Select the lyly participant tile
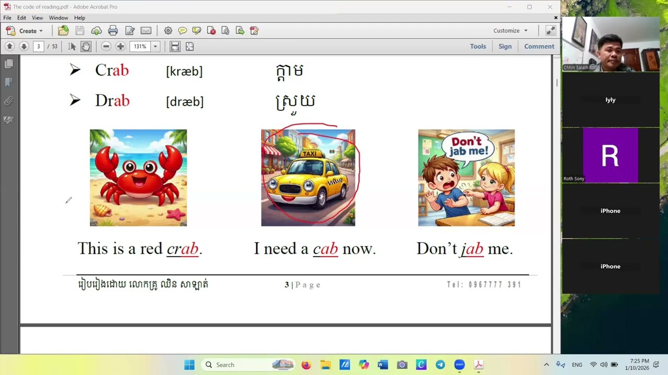 pyautogui.click(x=610, y=100)
